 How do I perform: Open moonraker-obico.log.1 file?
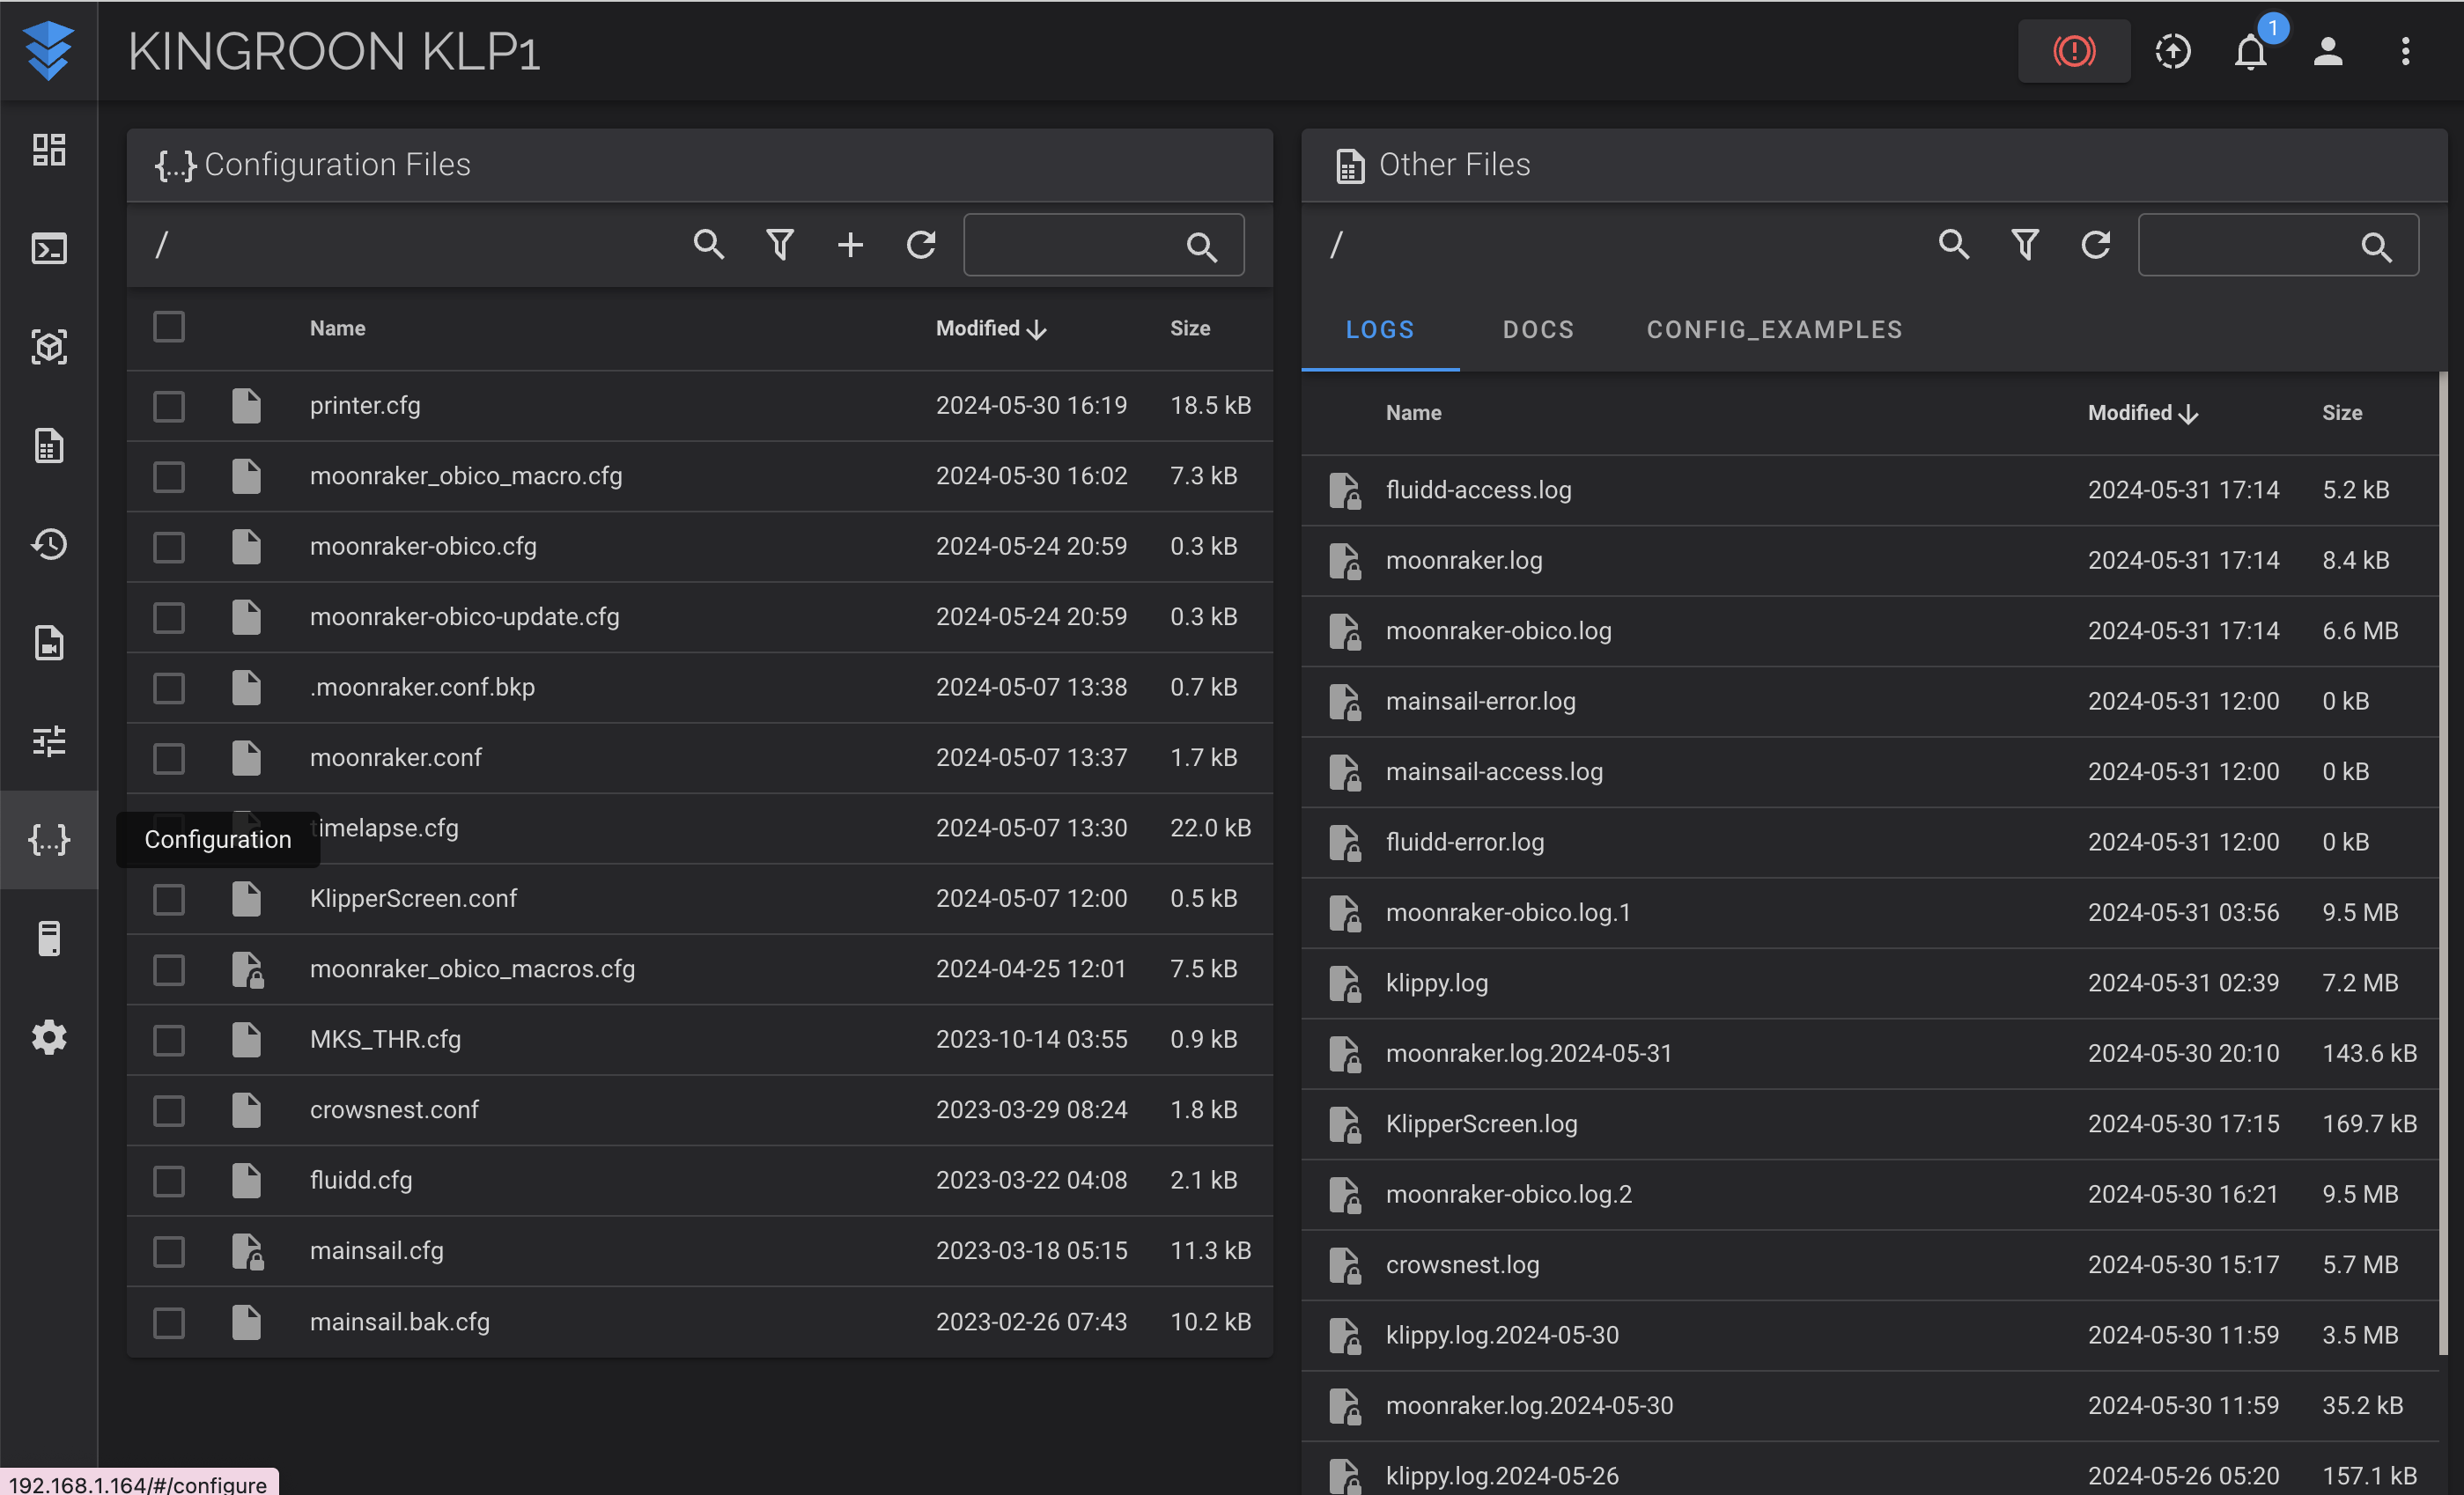point(1508,912)
